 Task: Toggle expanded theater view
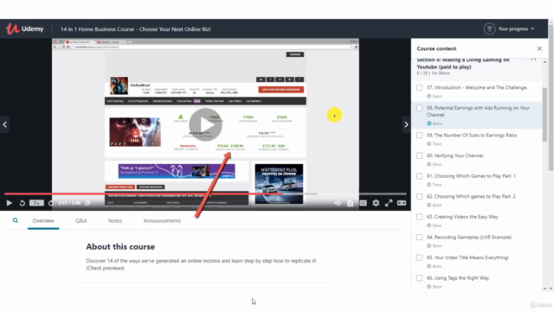(402, 203)
